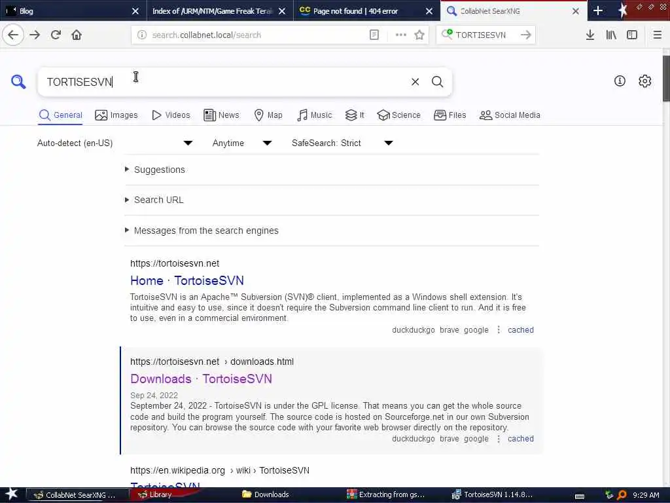Submit TORTISESVN search bar arrow
This screenshot has width=670, height=503.
point(526,35)
